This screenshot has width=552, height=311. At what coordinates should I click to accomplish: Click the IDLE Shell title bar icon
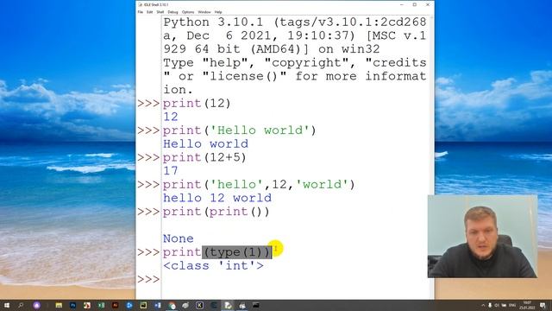coord(140,4)
